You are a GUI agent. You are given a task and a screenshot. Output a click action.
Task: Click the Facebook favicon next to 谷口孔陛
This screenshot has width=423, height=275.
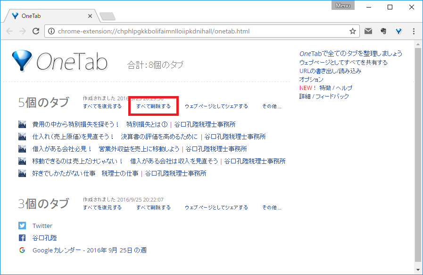point(22,238)
